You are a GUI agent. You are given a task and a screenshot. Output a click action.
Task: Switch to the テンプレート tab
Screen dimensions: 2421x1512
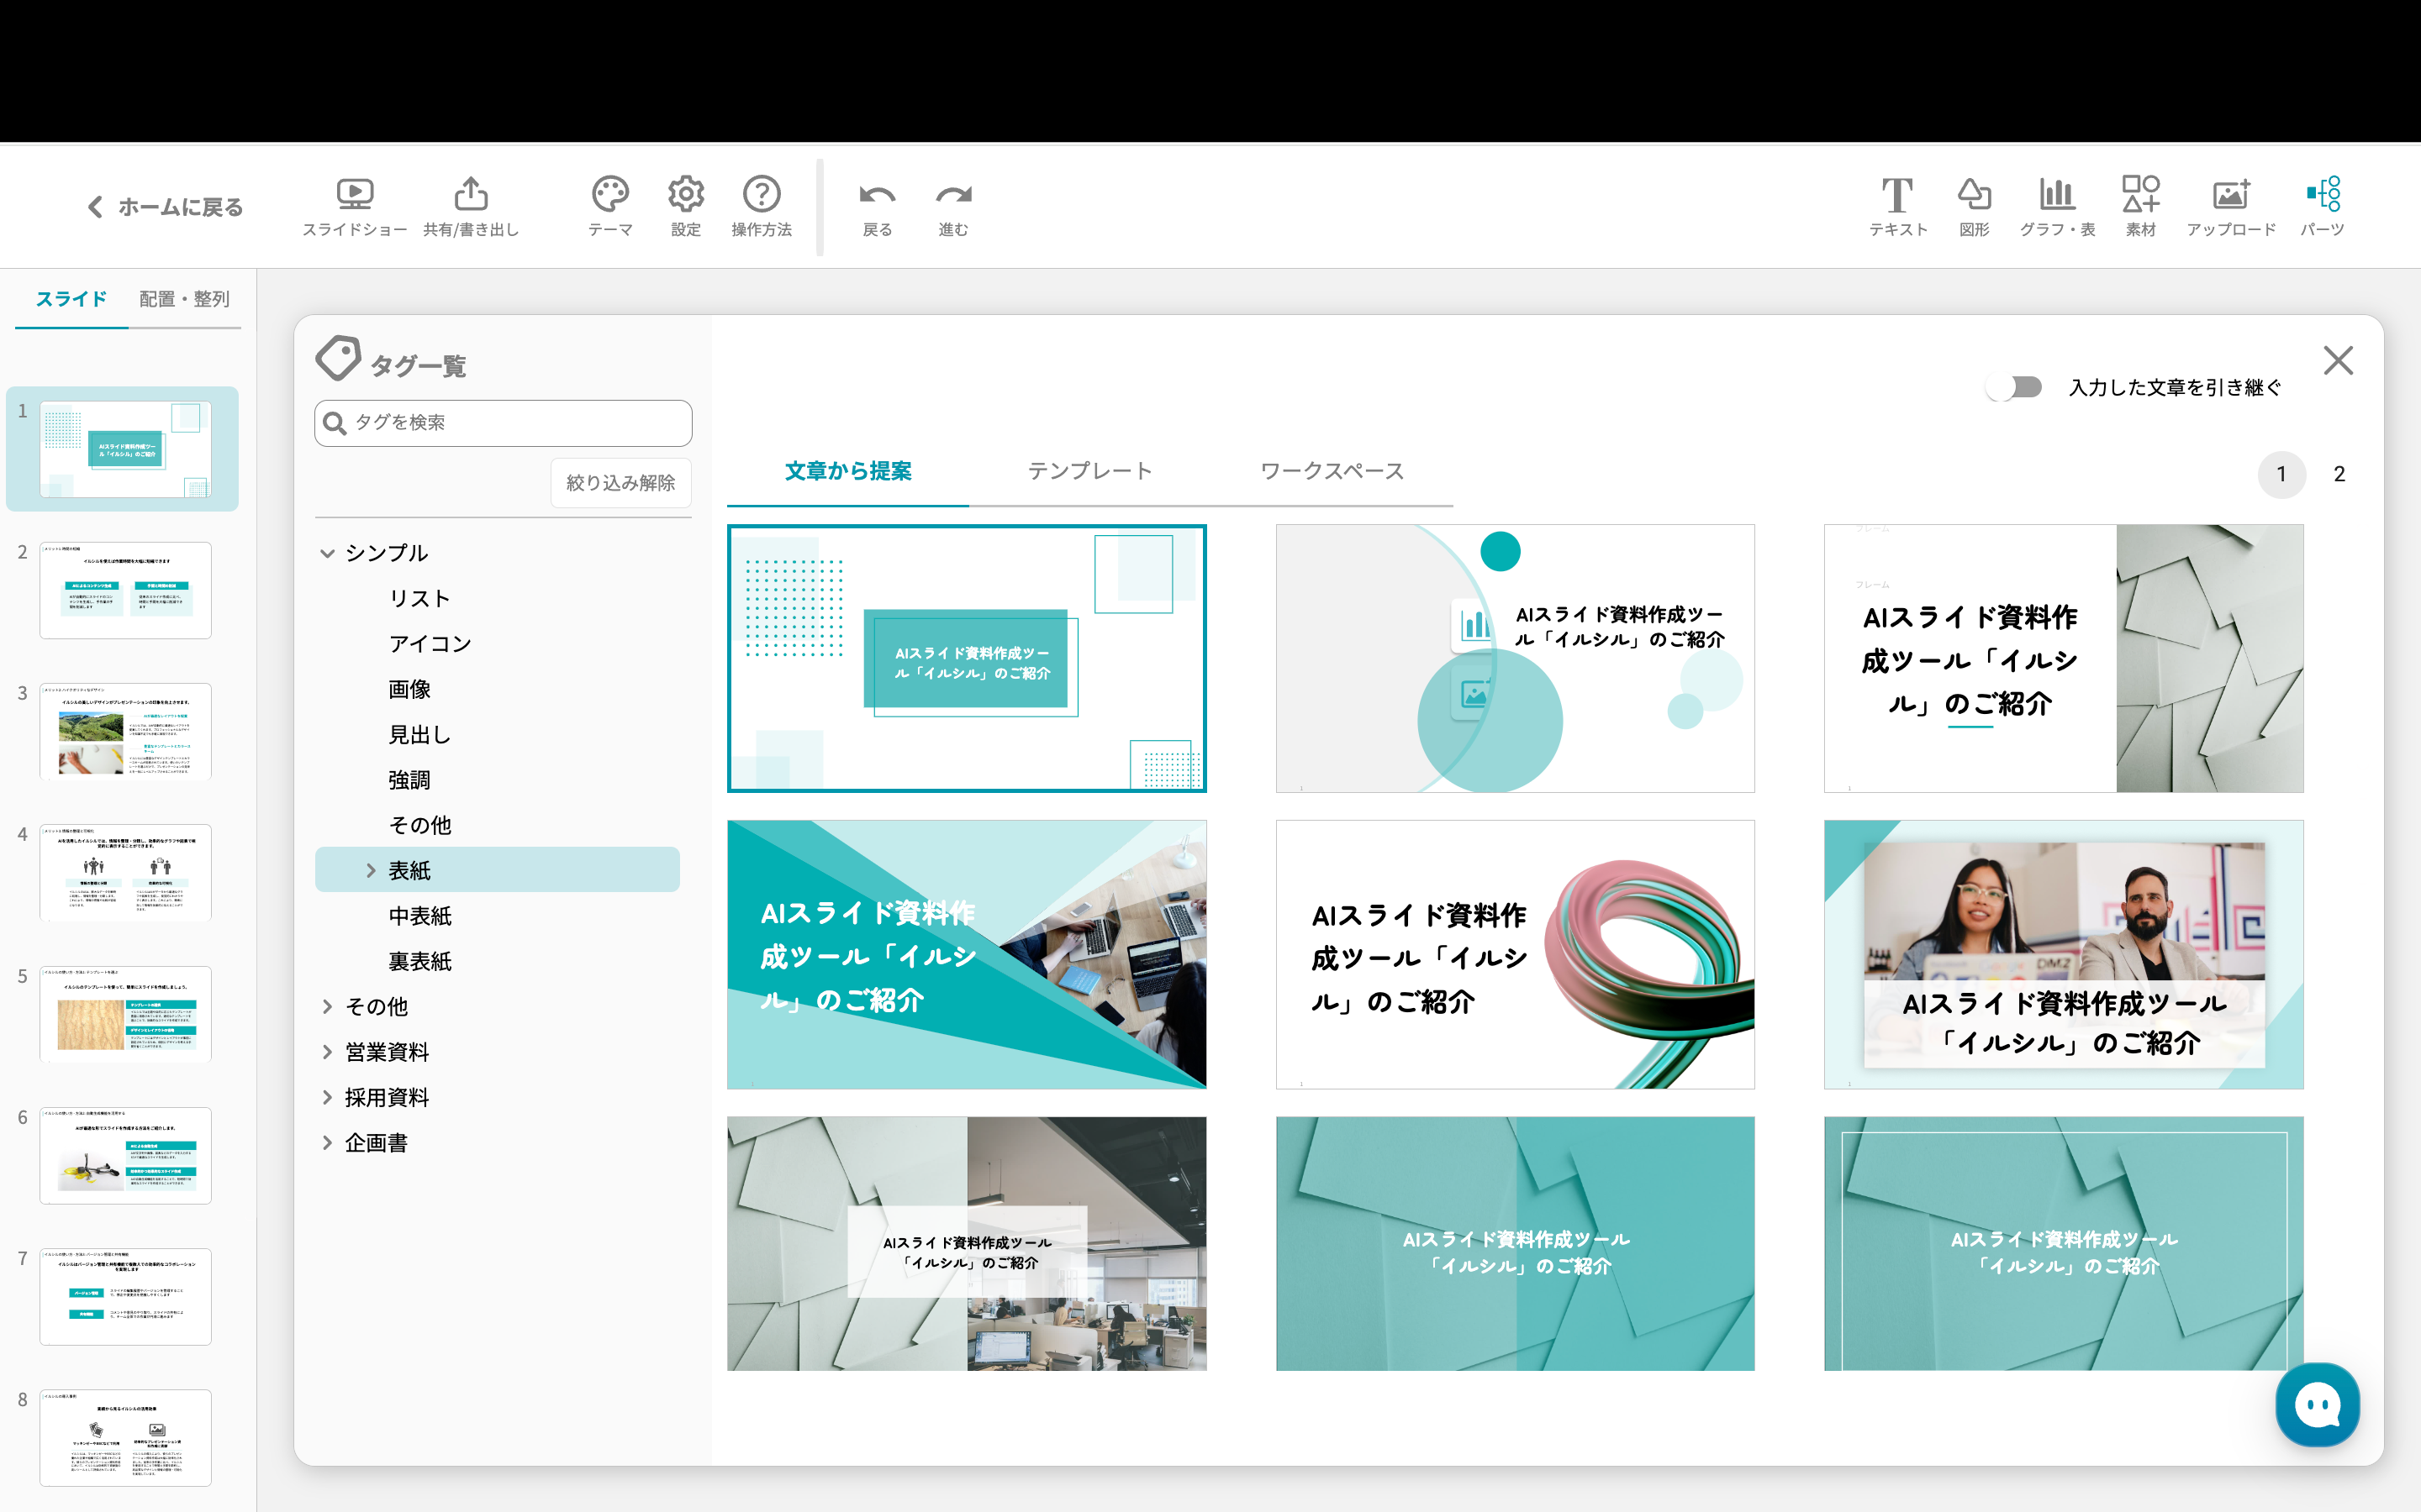coord(1089,471)
